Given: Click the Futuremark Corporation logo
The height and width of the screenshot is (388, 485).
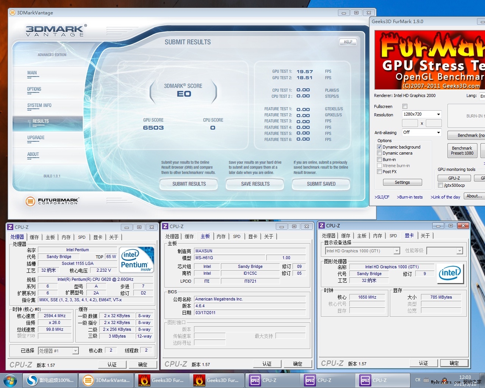Looking at the screenshot, I should click(52, 201).
